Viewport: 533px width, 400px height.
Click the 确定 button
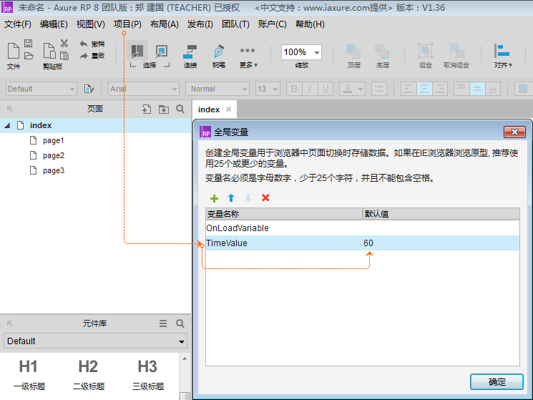[497, 381]
